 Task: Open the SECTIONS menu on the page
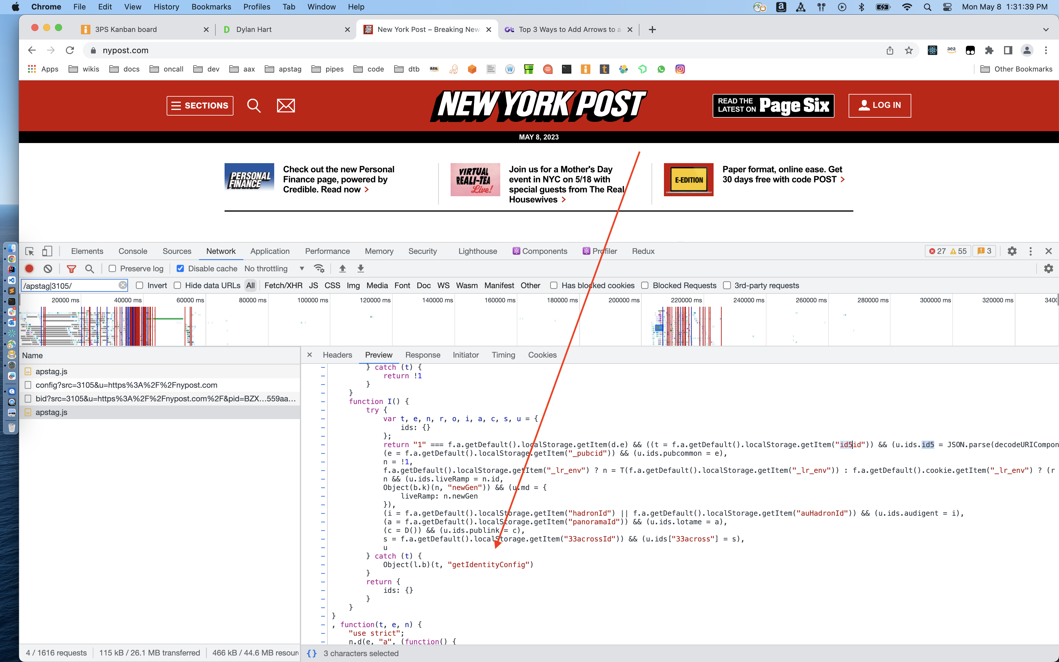coord(200,106)
